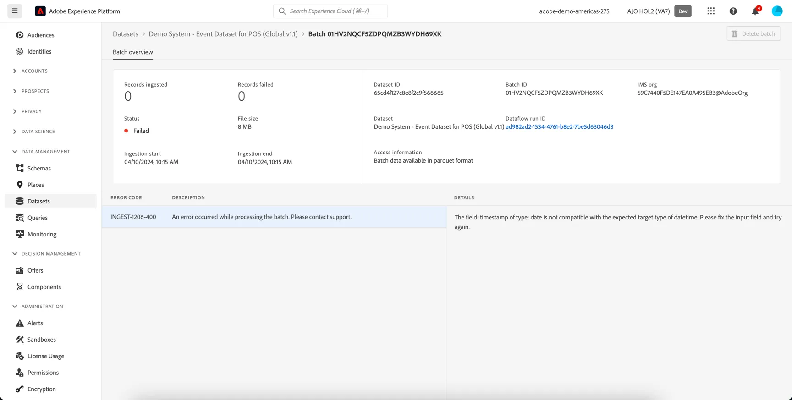Click the IMS org value 59C7440F5DE147EA0A495EB3@AdobeOrg

tap(693, 93)
